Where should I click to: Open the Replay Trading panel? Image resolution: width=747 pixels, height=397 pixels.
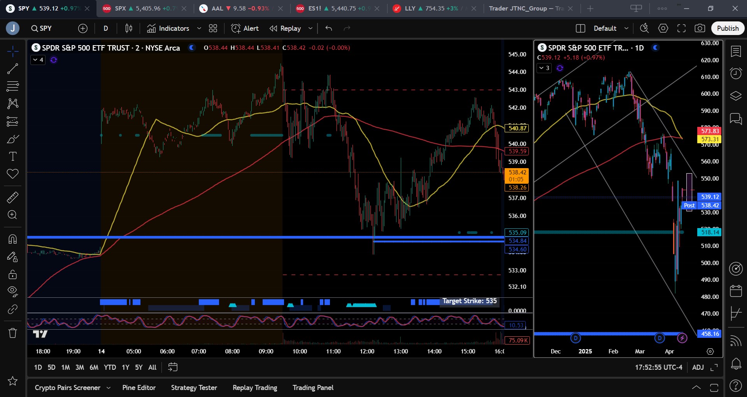click(x=255, y=388)
